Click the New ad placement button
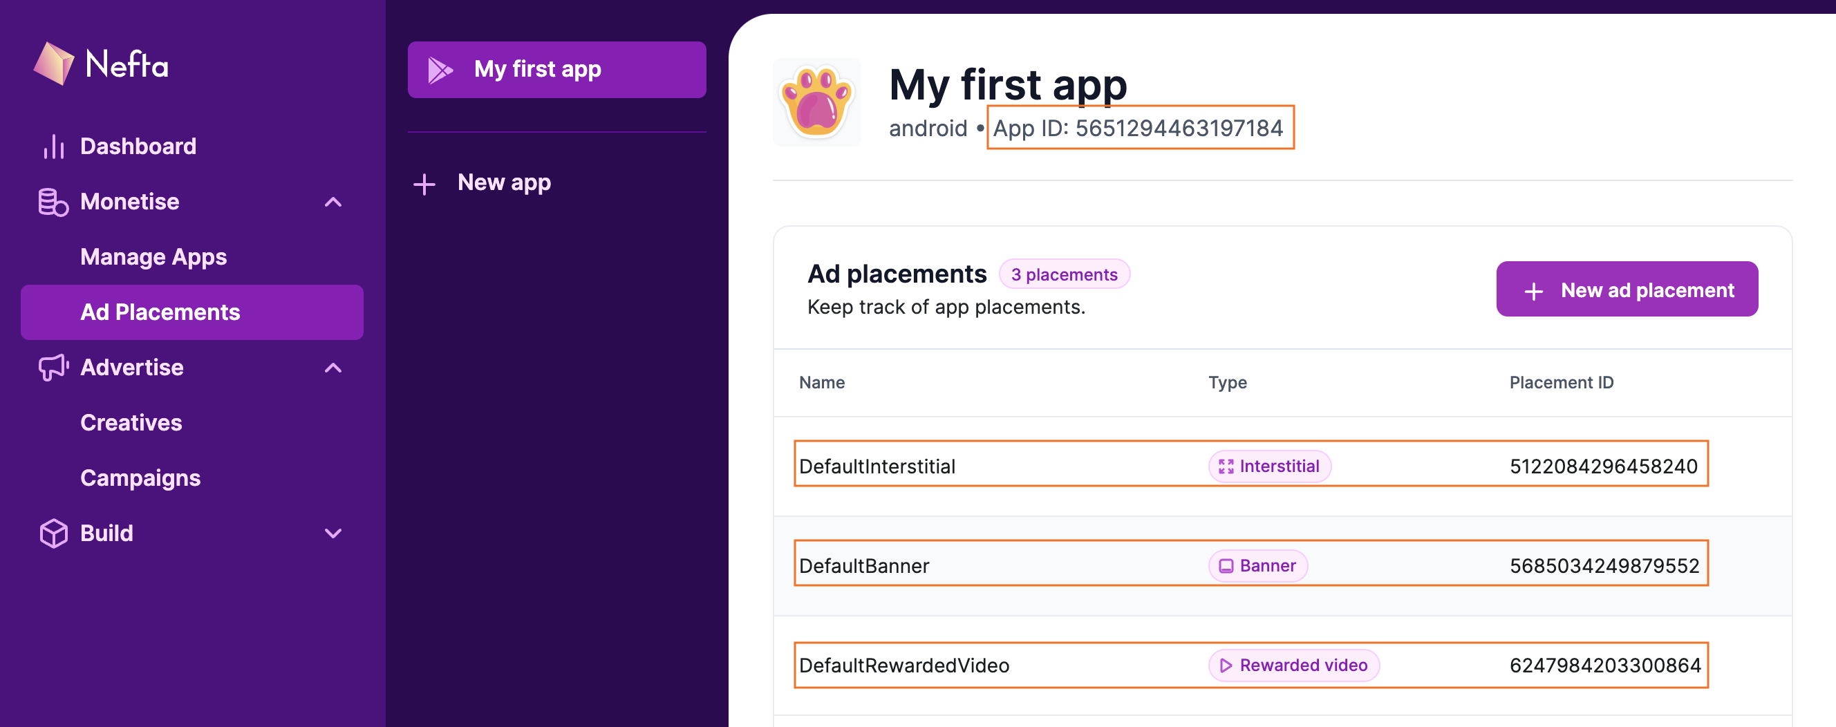The width and height of the screenshot is (1836, 727). [x=1627, y=290]
